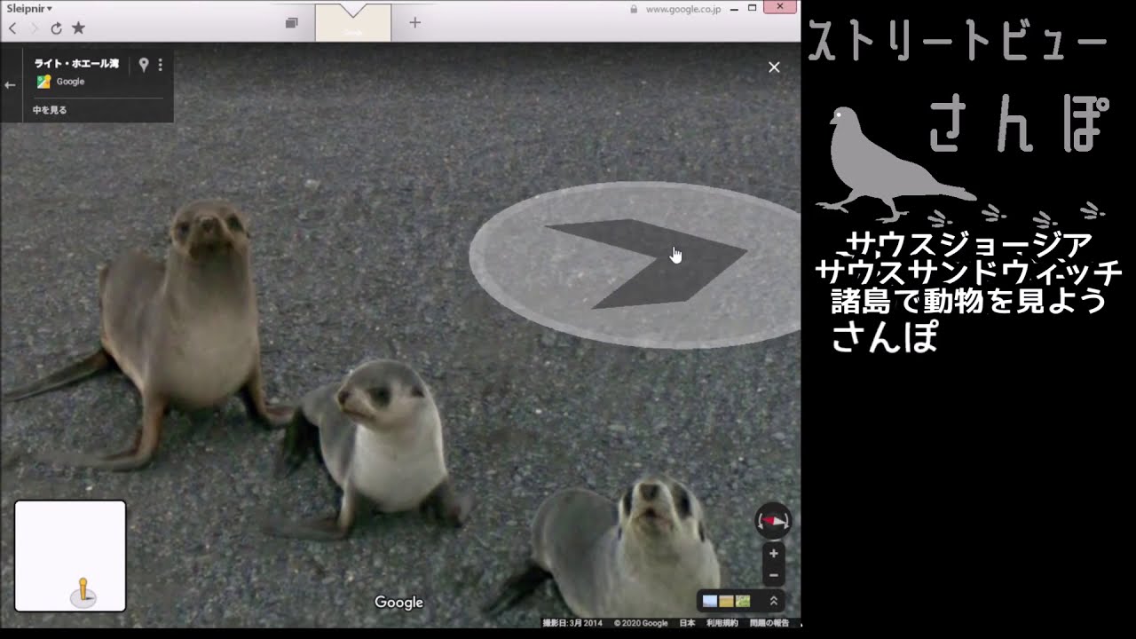The width and height of the screenshot is (1136, 639).
Task: Open the 利用規約 terms link
Action: tap(722, 623)
